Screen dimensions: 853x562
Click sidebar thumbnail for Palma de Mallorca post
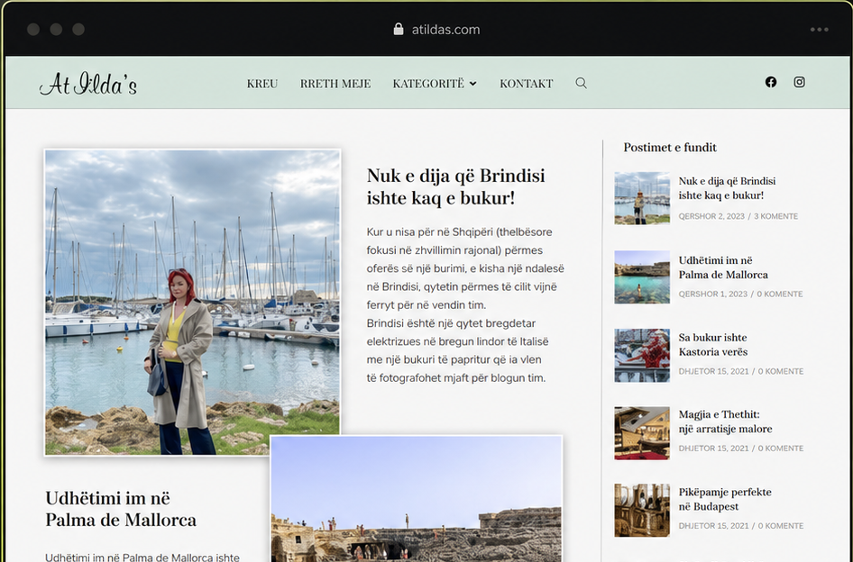click(x=642, y=277)
